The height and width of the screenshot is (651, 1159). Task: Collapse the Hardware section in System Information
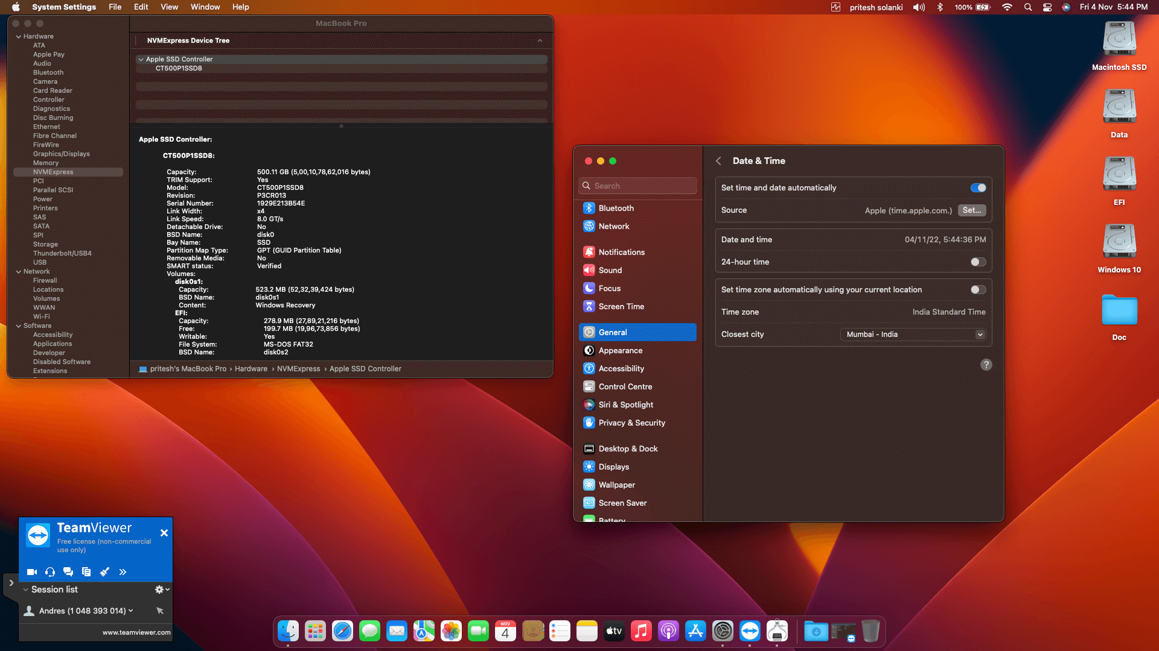[x=19, y=37]
